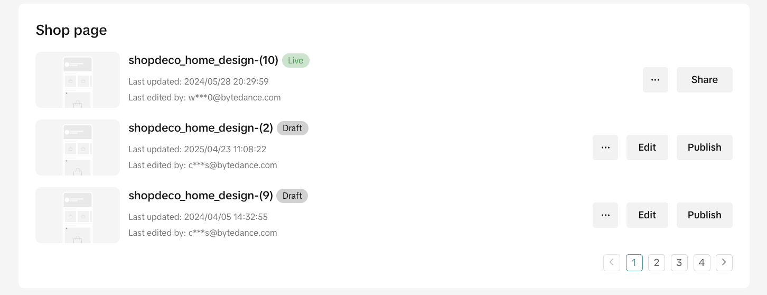This screenshot has width=767, height=295.
Task: Edit shopdeco_home_design-(2) draft
Action: (x=647, y=147)
